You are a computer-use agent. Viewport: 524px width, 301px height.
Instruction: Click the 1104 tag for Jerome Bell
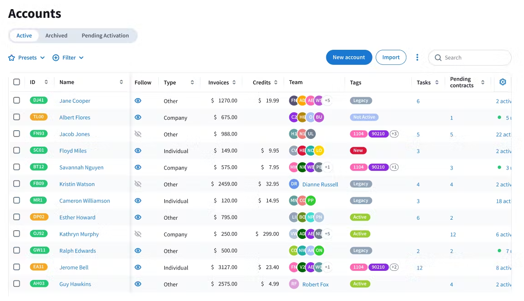click(358, 267)
